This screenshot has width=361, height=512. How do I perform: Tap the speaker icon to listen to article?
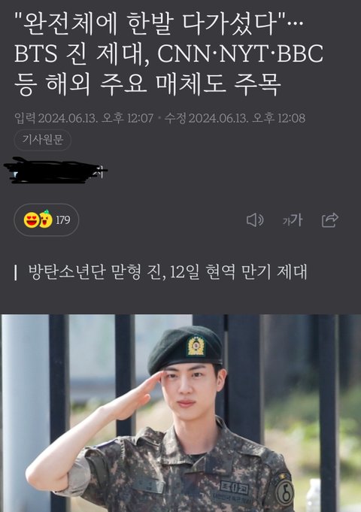click(255, 220)
